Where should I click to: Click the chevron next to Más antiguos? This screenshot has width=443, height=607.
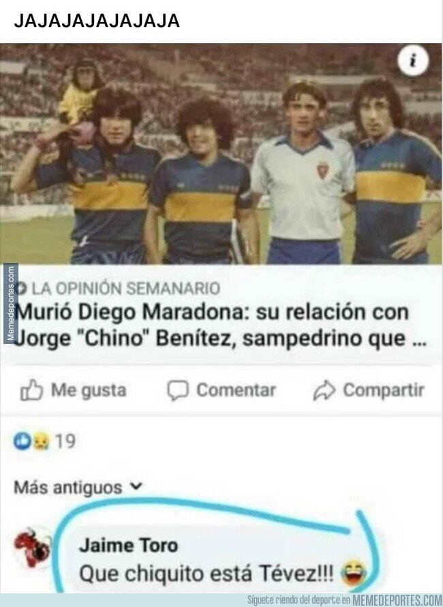(136, 486)
